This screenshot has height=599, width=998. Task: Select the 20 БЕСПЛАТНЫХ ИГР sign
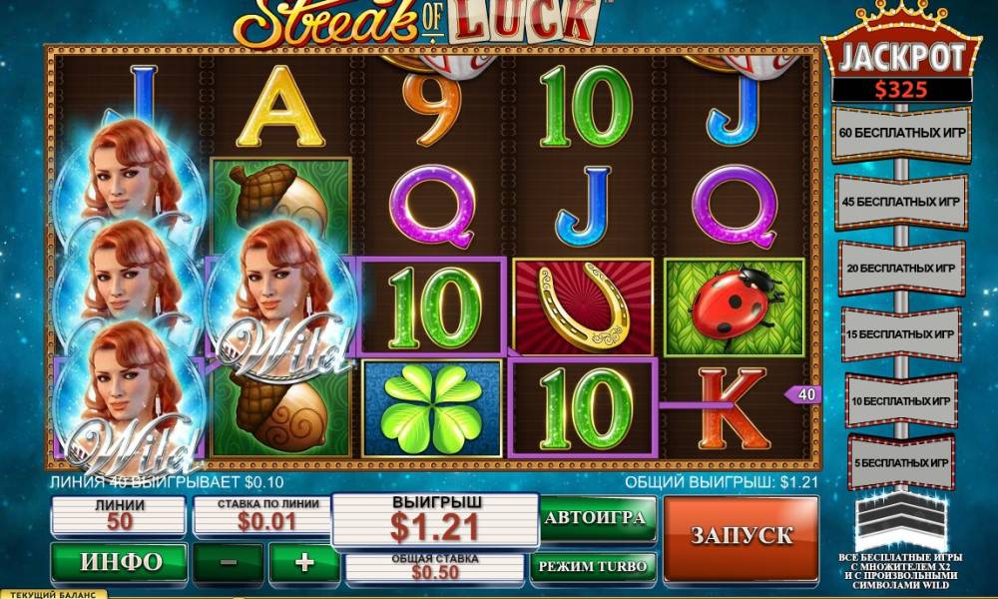[901, 268]
